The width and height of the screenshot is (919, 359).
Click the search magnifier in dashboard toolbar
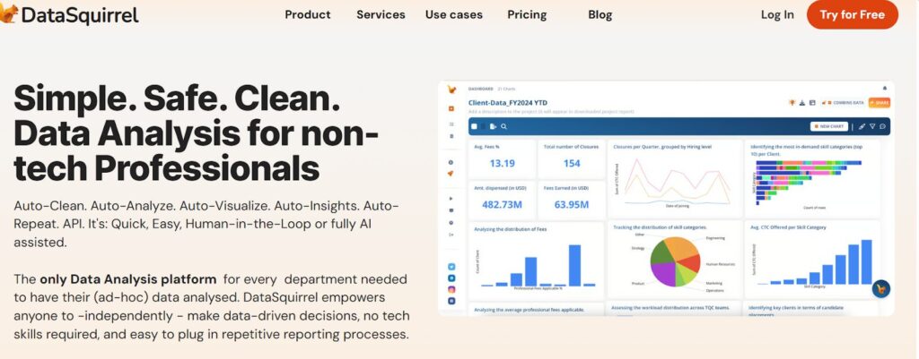pos(504,126)
